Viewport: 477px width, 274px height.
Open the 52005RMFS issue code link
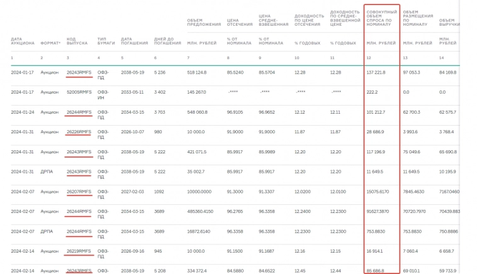point(79,92)
